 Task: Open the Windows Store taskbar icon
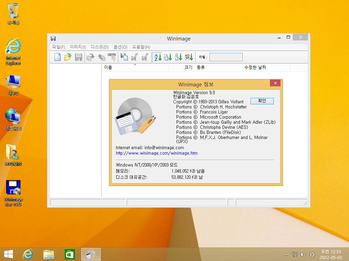pyautogui.click(x=70, y=254)
